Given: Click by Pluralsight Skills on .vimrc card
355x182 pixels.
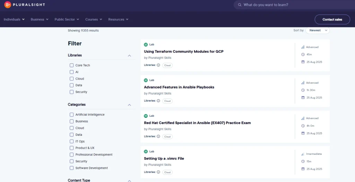Looking at the screenshot, I should tap(158, 165).
